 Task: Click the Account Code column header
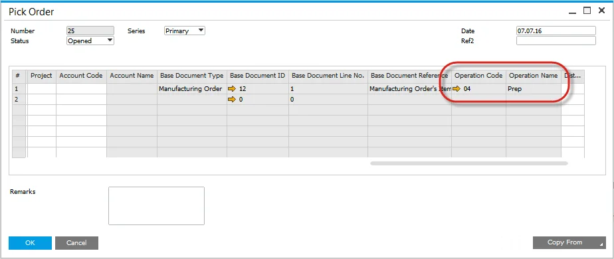[82, 76]
